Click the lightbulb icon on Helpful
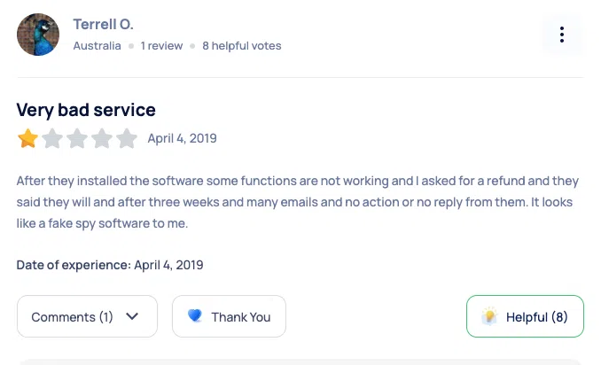Screen dimensions: 601x365 [x=488, y=316]
